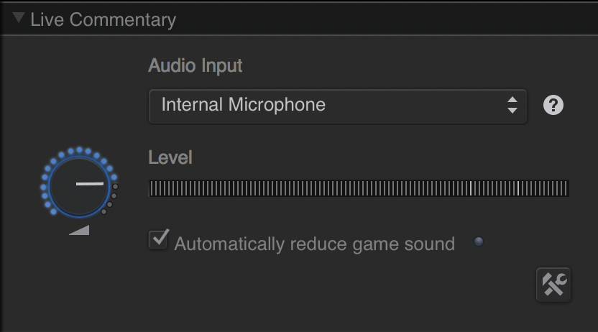The image size is (598, 332).
Task: Click the brightest tick mark in Level meter
Action: 471,188
